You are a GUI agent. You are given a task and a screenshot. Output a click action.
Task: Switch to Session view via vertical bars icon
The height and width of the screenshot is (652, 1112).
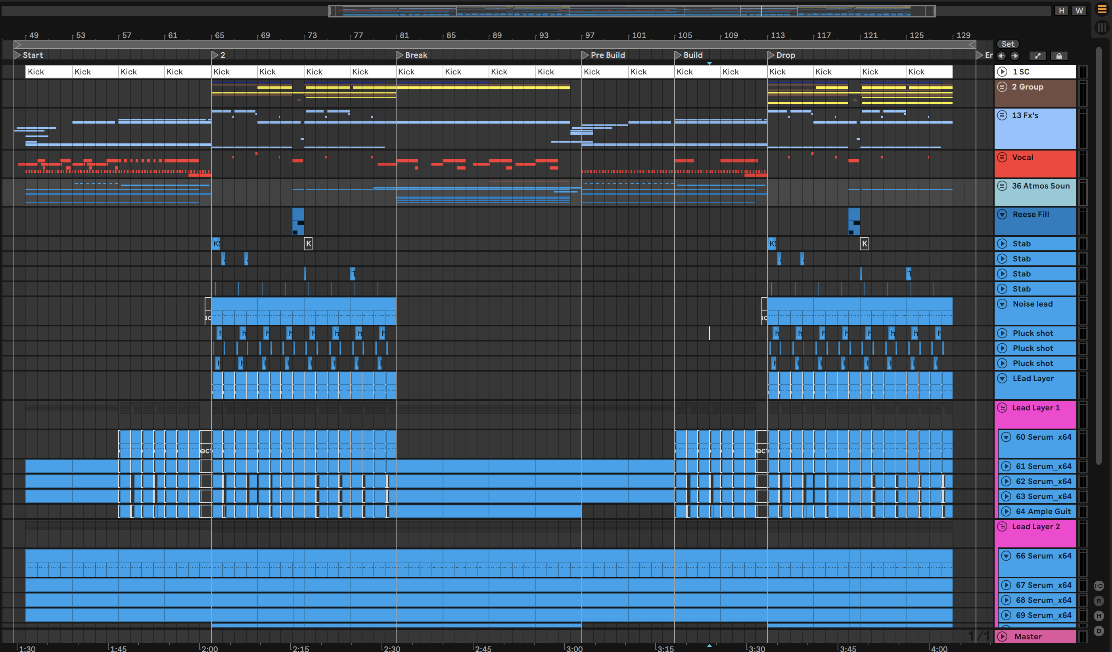tap(1101, 27)
